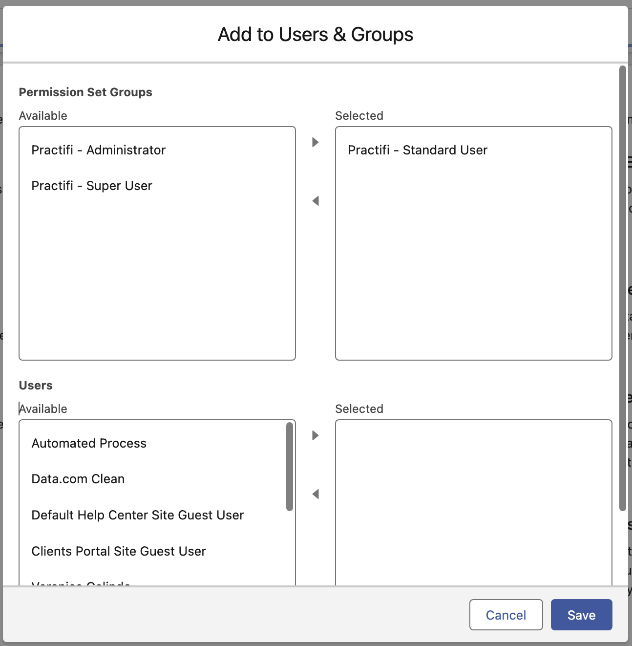Move Permission Set Group to Selected arrow

(316, 142)
